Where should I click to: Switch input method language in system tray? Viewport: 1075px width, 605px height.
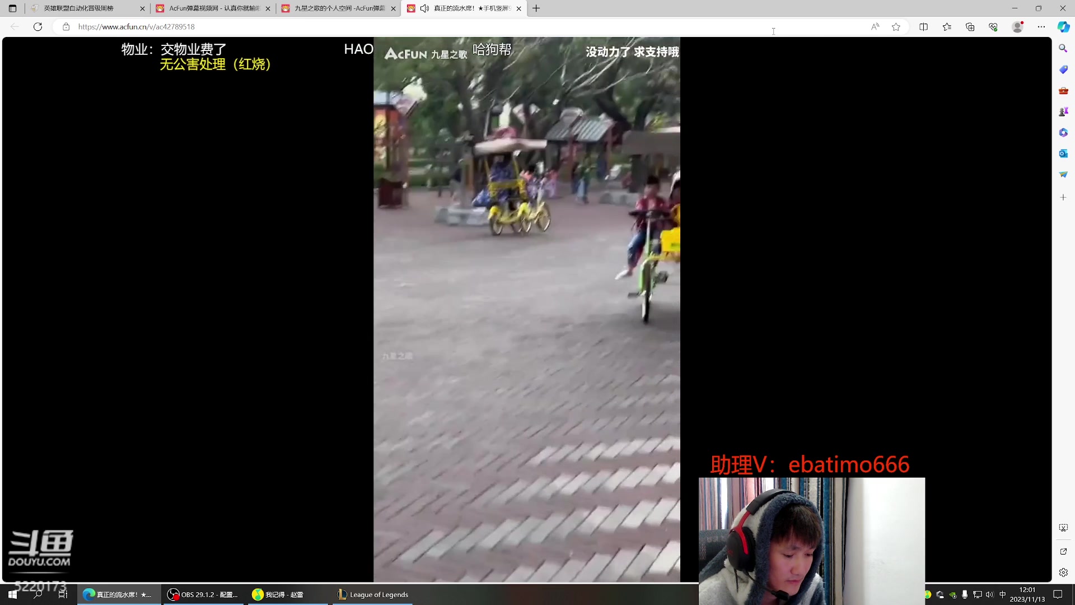pyautogui.click(x=1003, y=594)
